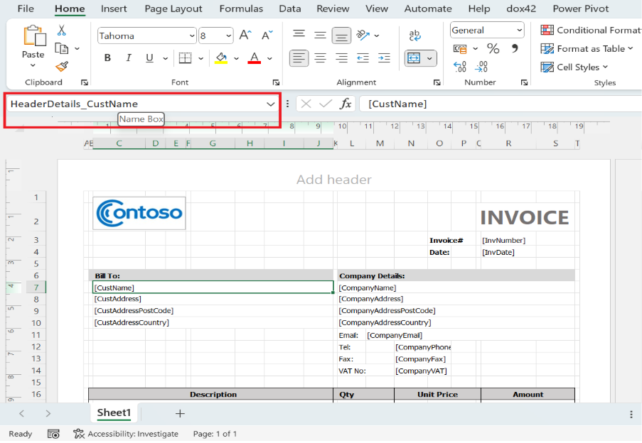Enable Center horizontal alignment
This screenshot has width=642, height=443.
tap(321, 58)
